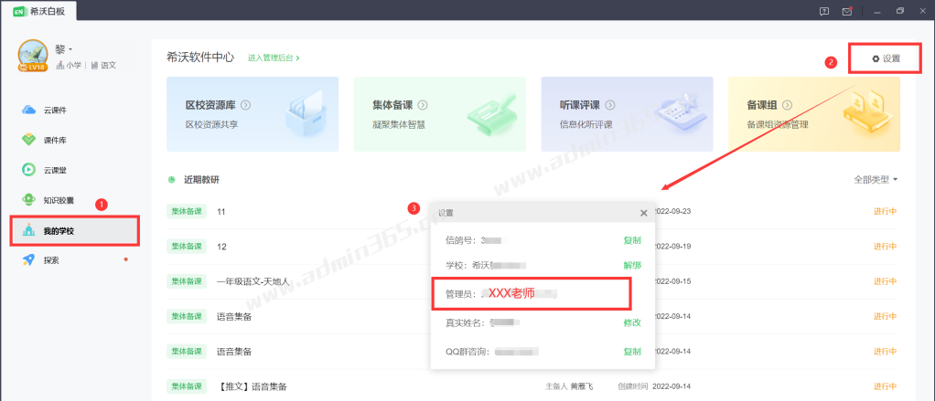
Task: Click 进行中 status for 一年级语文-天地人
Action: [886, 281]
